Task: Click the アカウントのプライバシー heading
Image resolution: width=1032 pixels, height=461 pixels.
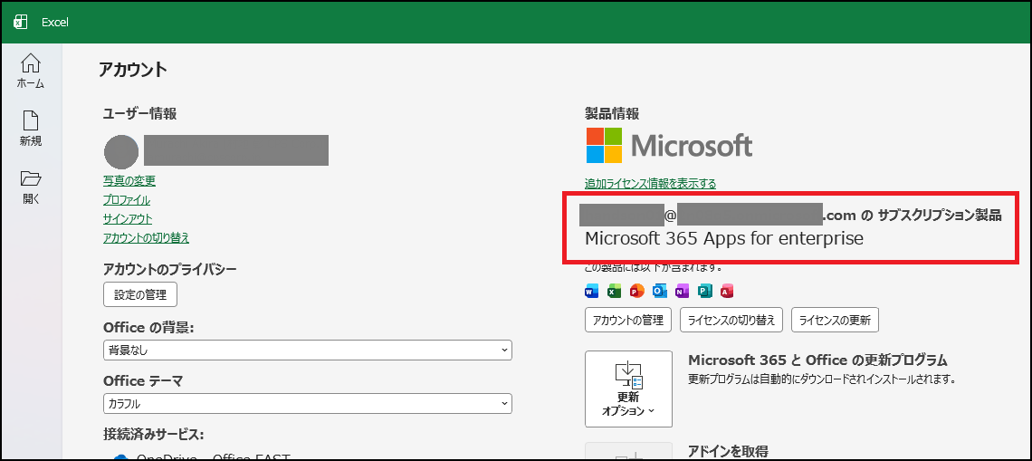Action: [x=170, y=269]
